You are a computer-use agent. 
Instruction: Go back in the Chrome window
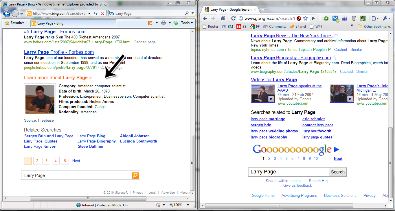[205, 18]
